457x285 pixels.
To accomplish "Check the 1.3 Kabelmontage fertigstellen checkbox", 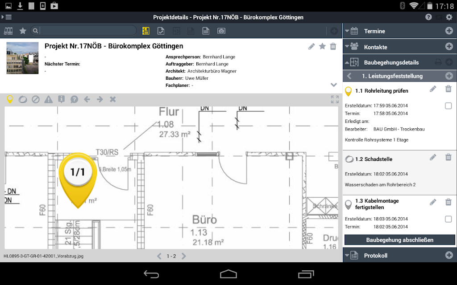I will 448,219.
